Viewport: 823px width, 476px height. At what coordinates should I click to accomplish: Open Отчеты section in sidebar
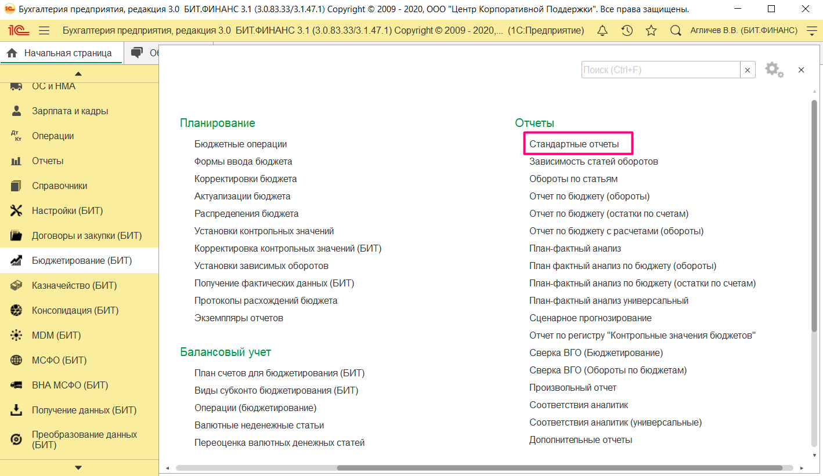[79, 161]
